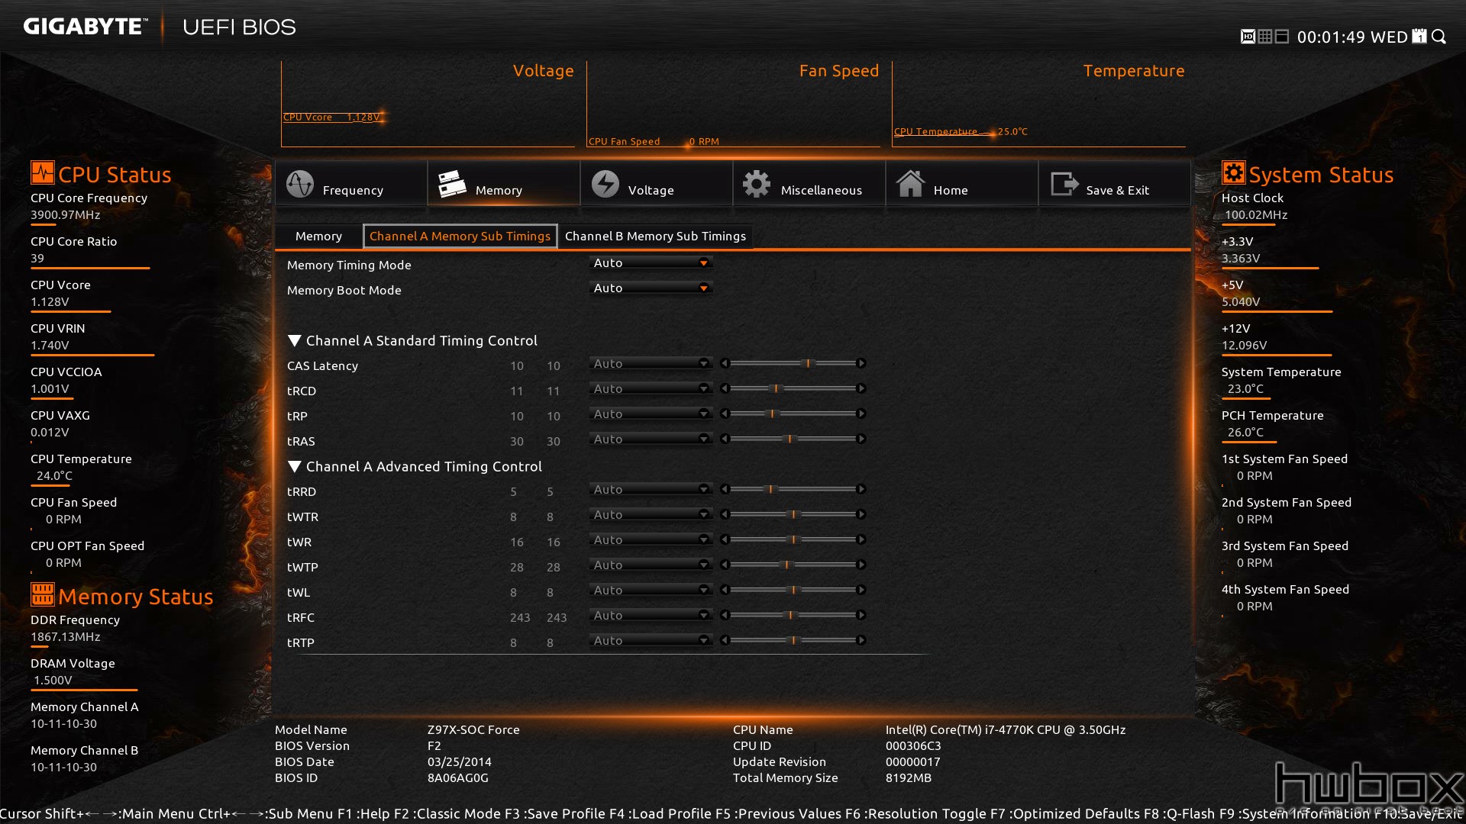This screenshot has width=1466, height=824.
Task: Open the Memory Timing Mode dropdown
Action: click(x=651, y=262)
